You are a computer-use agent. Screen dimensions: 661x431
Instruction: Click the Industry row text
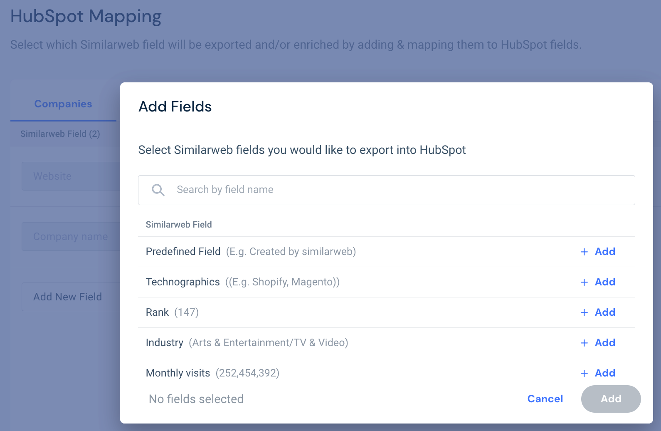point(247,343)
